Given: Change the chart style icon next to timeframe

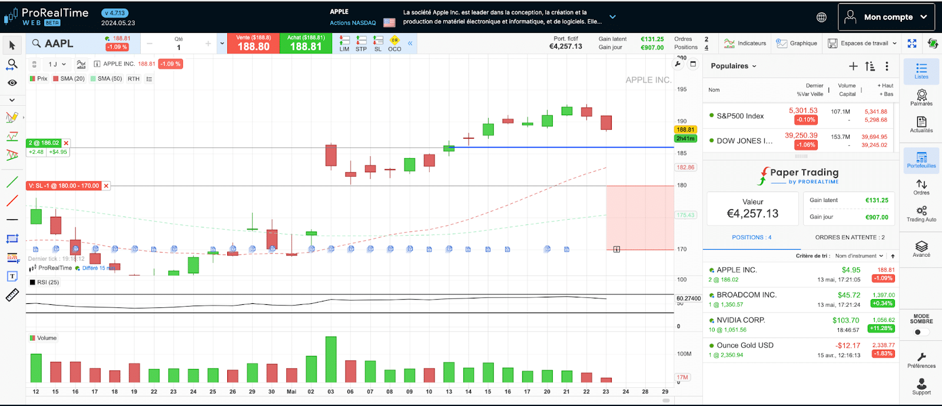Looking at the screenshot, I should [81, 64].
